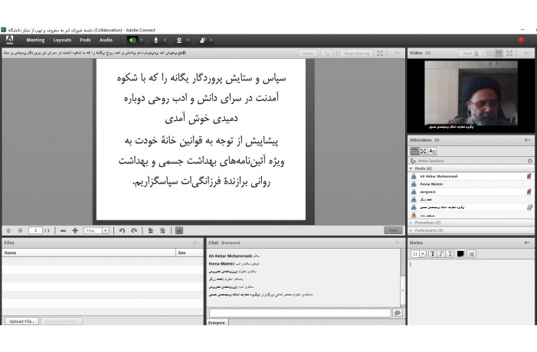Screen dimensions: 537x352
Task: Click the raise hand status icon
Action: click(202, 40)
